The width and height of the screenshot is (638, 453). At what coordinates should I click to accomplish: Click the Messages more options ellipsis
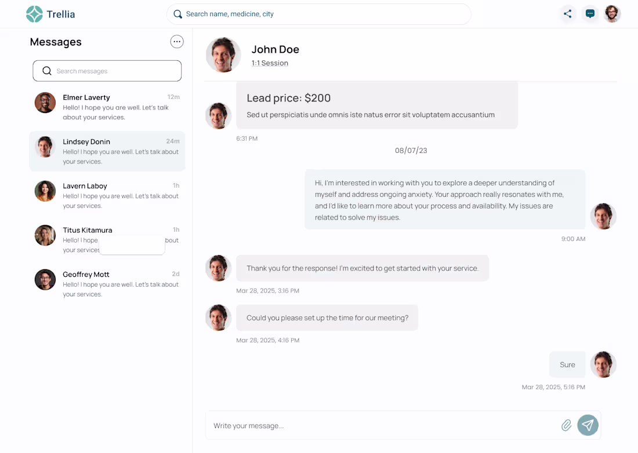tap(177, 42)
